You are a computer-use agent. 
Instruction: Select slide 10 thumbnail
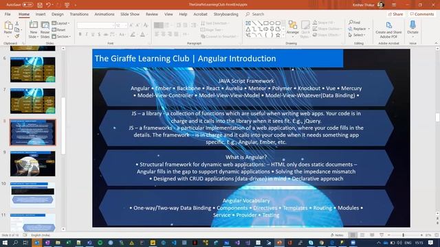point(32,195)
